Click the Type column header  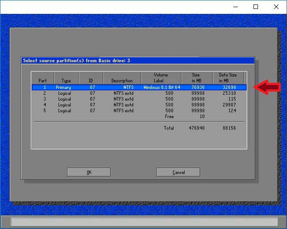(x=66, y=81)
